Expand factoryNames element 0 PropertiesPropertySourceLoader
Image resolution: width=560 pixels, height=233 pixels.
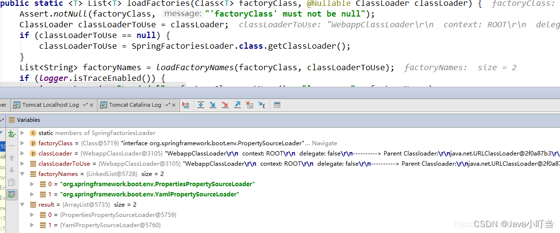pyautogui.click(x=33, y=184)
